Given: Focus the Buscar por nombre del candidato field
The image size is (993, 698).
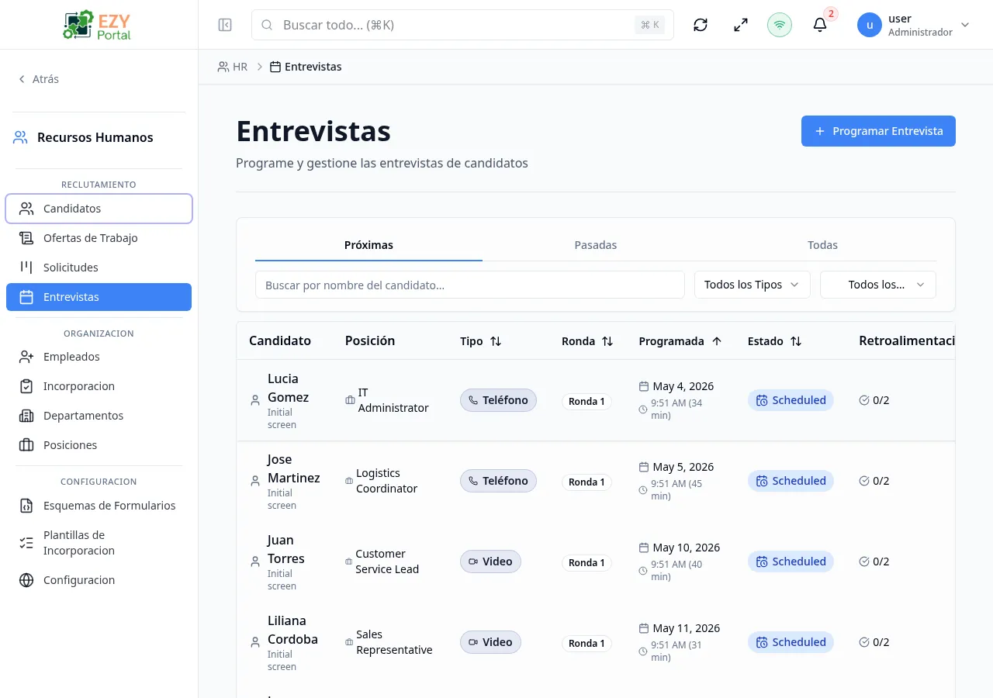Looking at the screenshot, I should (470, 285).
